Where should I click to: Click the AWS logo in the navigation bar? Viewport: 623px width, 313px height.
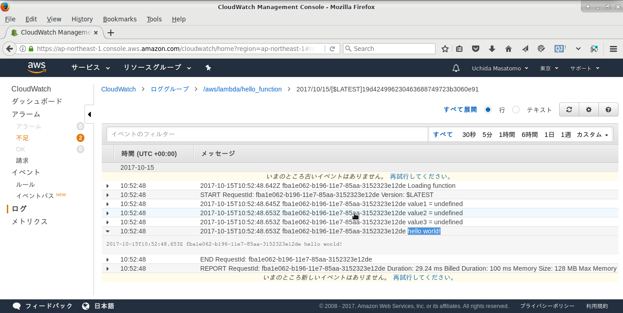pos(36,67)
